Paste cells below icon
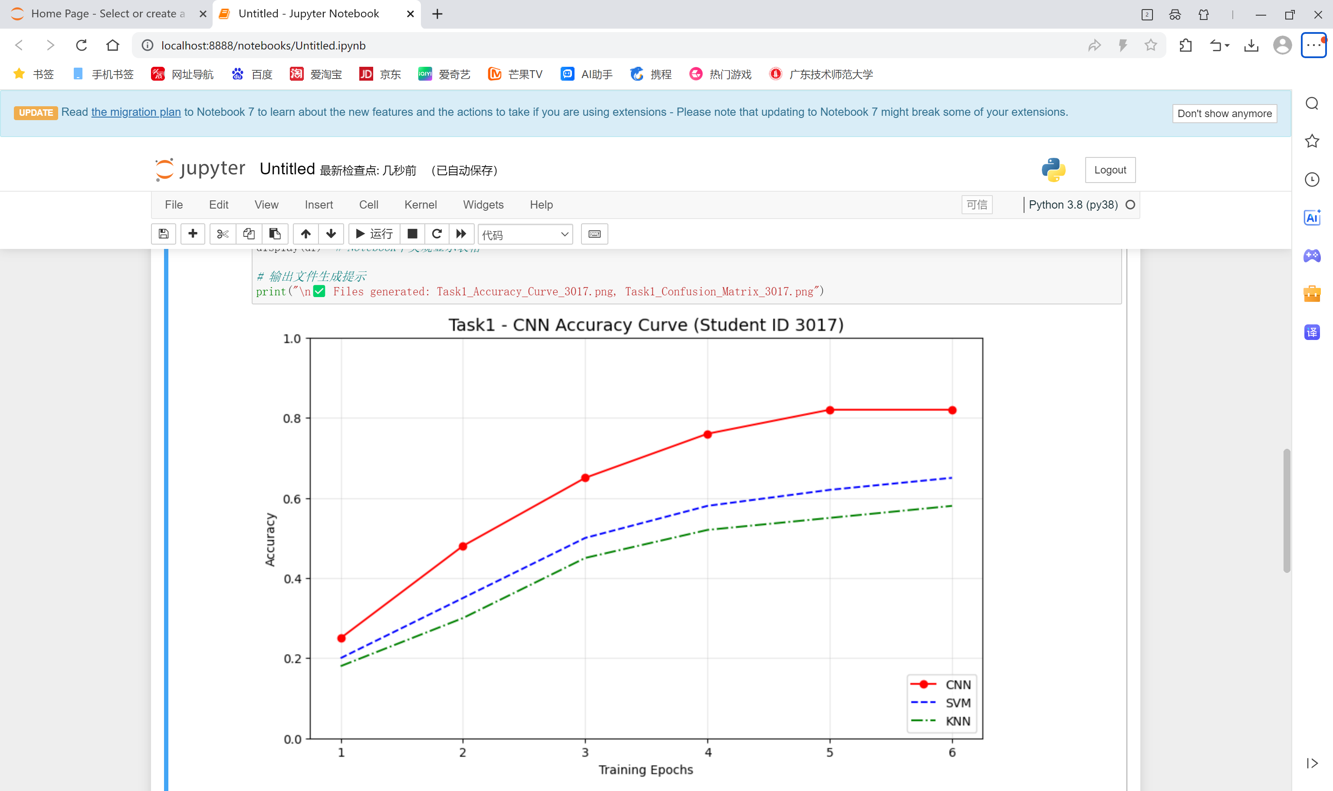 click(275, 234)
